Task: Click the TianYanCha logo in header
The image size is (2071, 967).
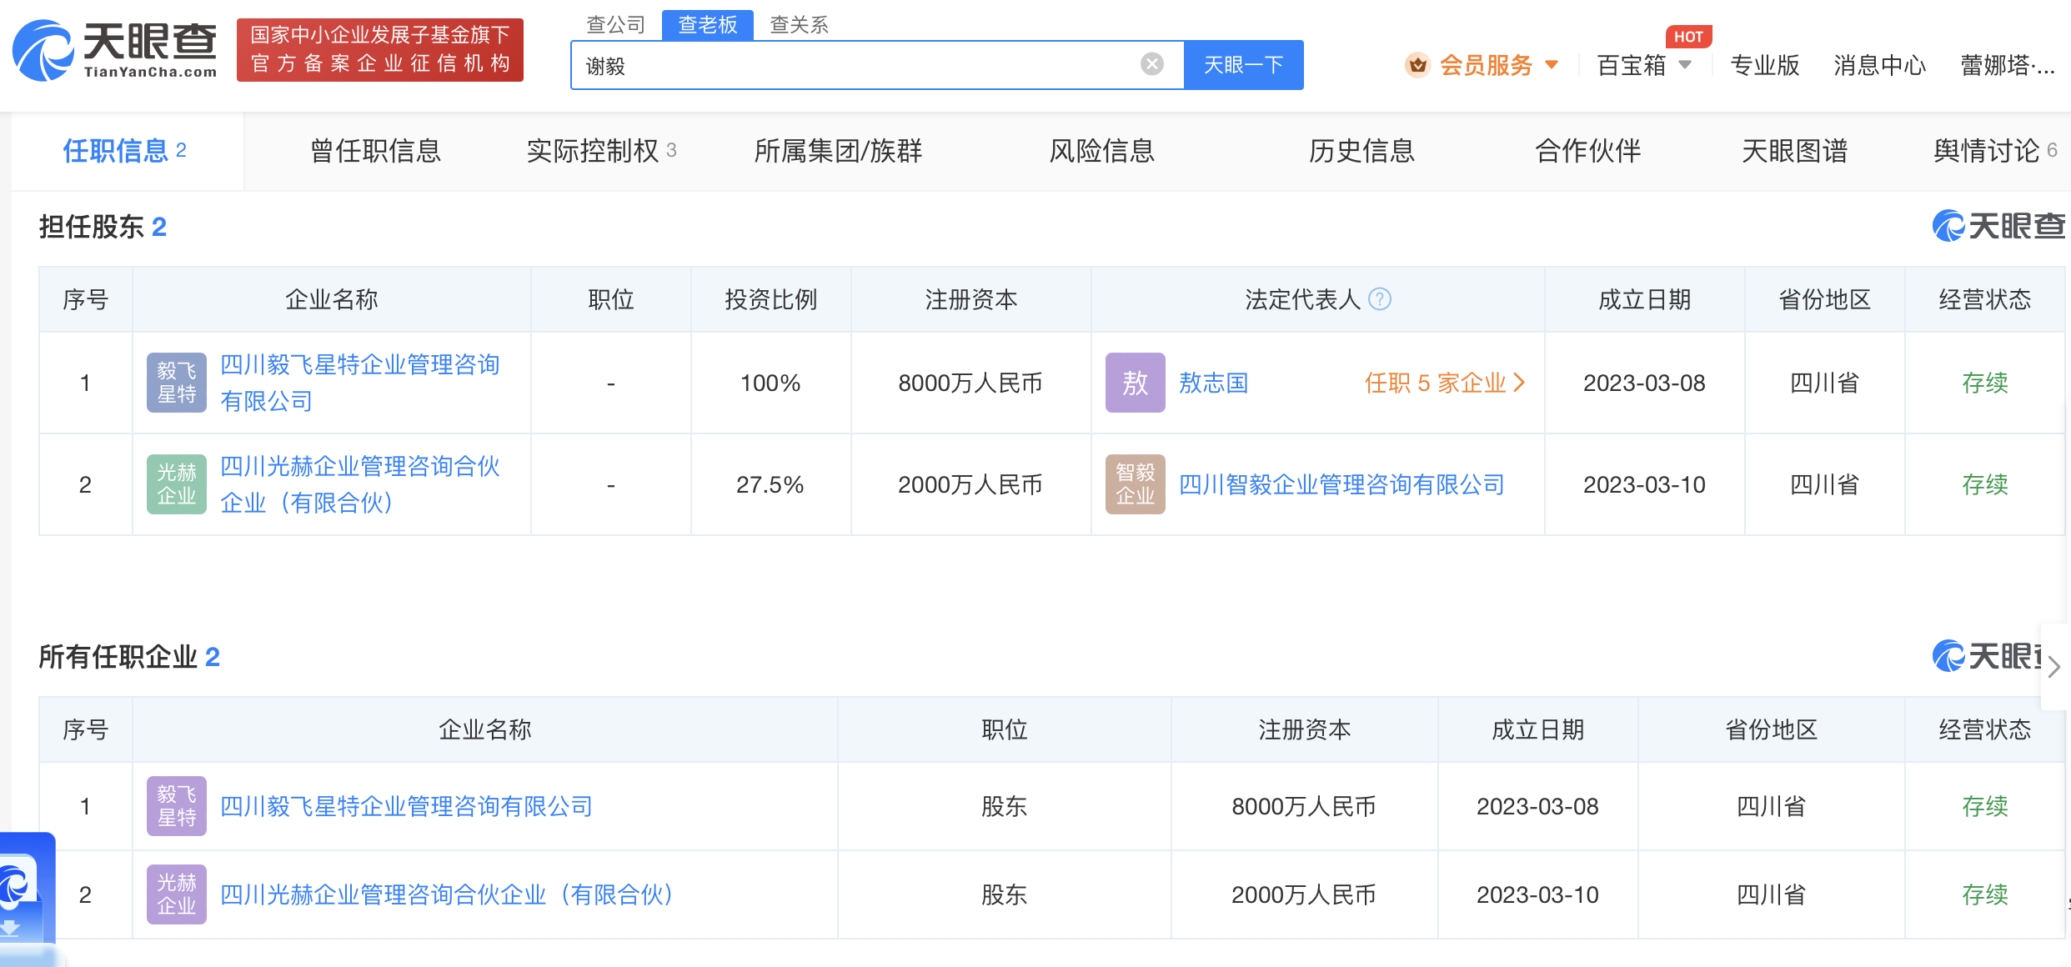Action: pyautogui.click(x=115, y=50)
